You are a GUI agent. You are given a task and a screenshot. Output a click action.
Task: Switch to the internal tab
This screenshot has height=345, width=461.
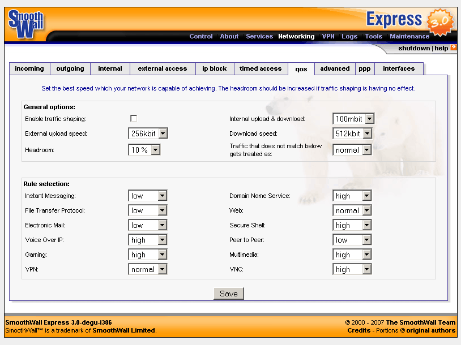tap(110, 68)
